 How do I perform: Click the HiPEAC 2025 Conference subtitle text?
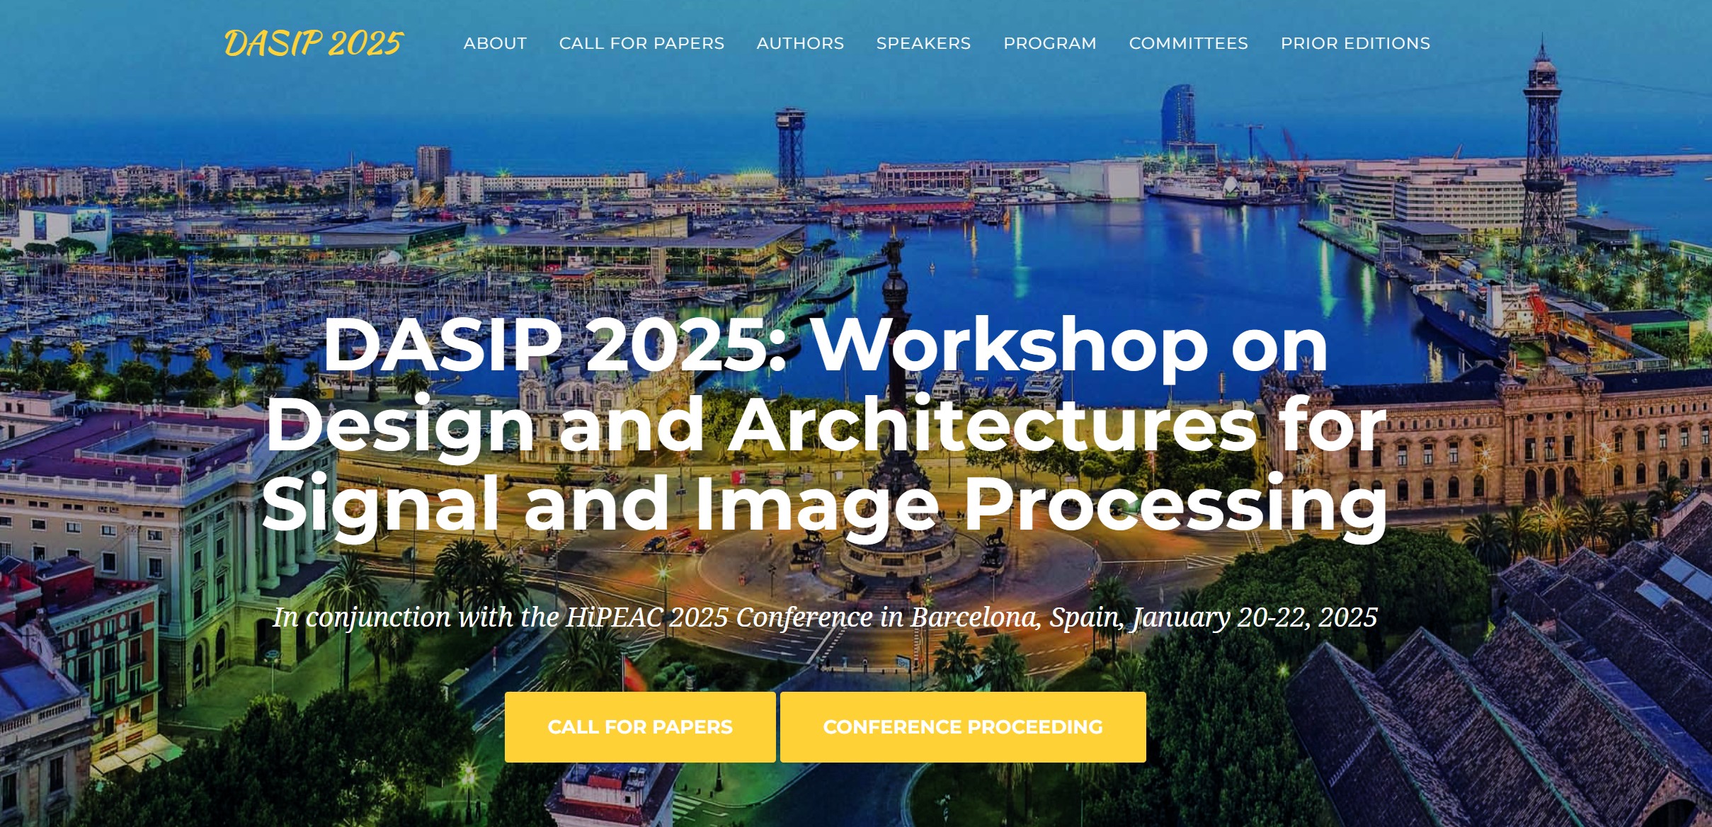coord(826,617)
